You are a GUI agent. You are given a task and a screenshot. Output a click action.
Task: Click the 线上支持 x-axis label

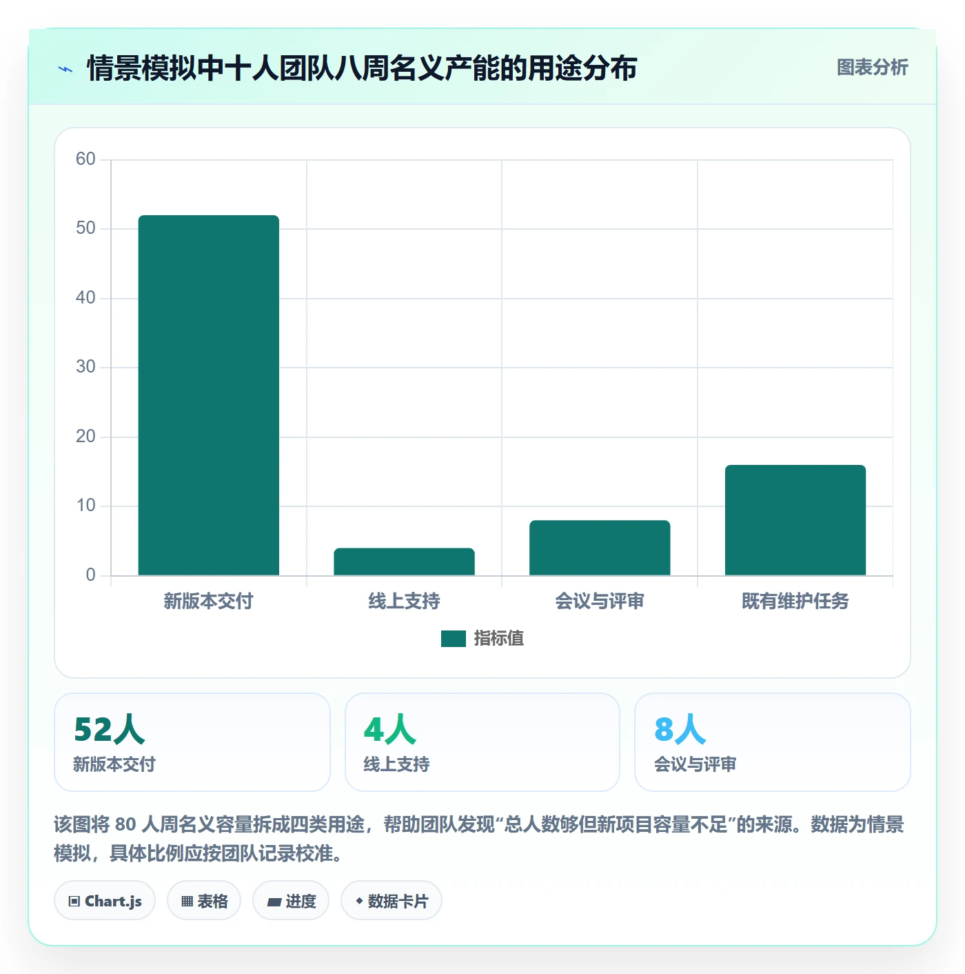click(x=405, y=601)
